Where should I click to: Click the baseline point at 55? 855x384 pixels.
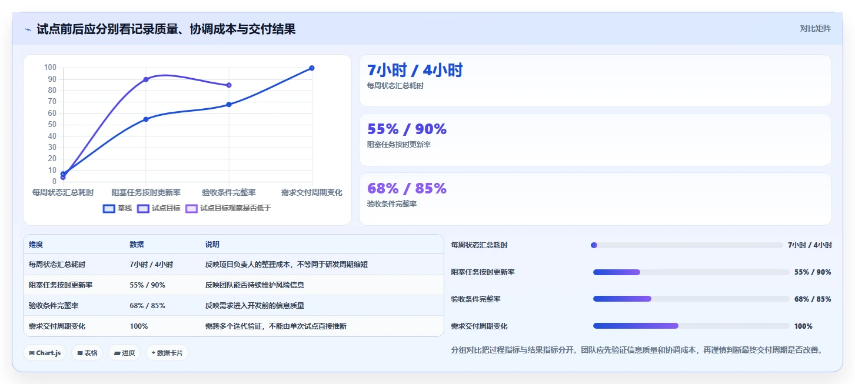click(x=146, y=119)
